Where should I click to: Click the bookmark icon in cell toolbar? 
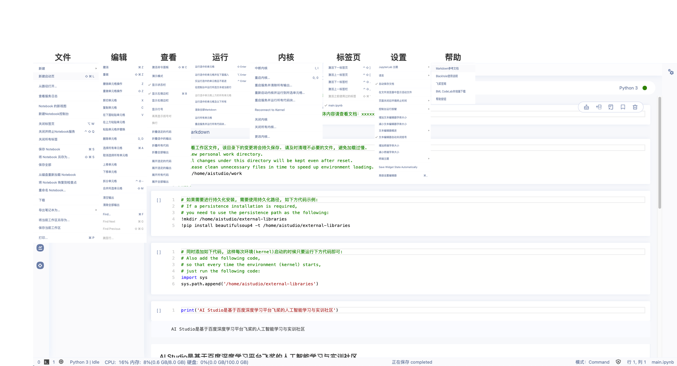(x=623, y=107)
